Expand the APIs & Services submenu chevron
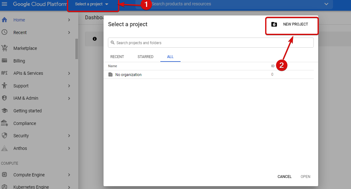351x189 pixels. pyautogui.click(x=69, y=73)
